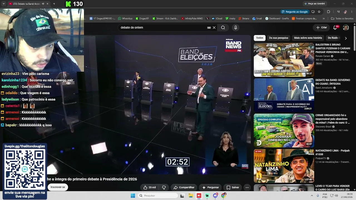Open Google Chrome from the taskbar
The image size is (356, 200).
(x=224, y=196)
